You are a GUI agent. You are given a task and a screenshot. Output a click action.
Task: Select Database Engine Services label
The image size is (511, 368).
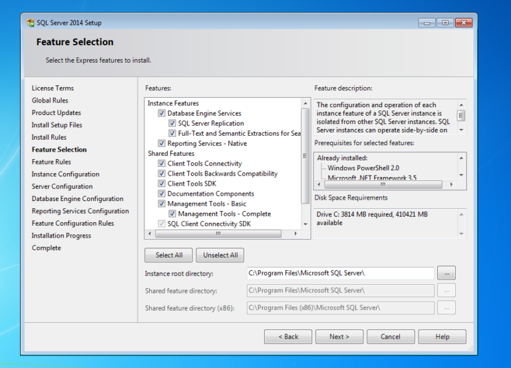pyautogui.click(x=204, y=113)
